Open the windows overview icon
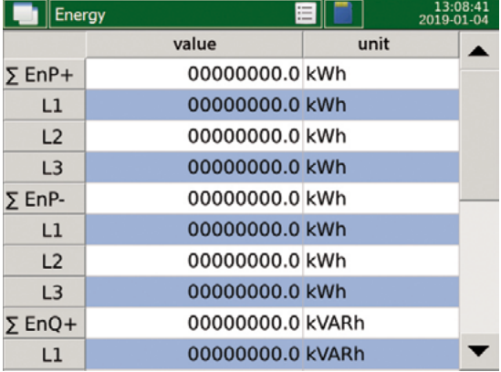The image size is (501, 372). pos(26,15)
